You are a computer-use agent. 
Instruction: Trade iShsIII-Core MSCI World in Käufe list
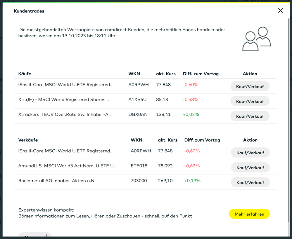(x=250, y=86)
